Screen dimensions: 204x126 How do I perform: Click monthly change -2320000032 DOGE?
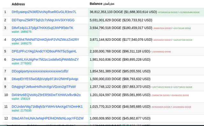[161, 52]
